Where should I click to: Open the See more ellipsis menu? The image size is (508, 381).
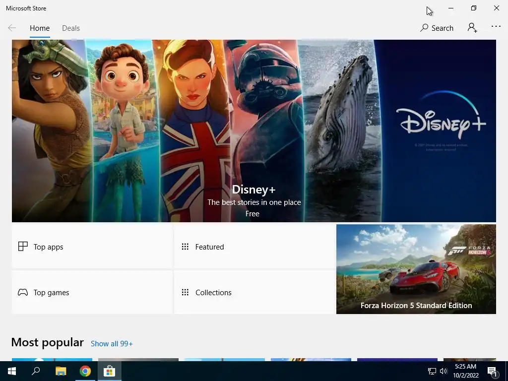click(496, 27)
